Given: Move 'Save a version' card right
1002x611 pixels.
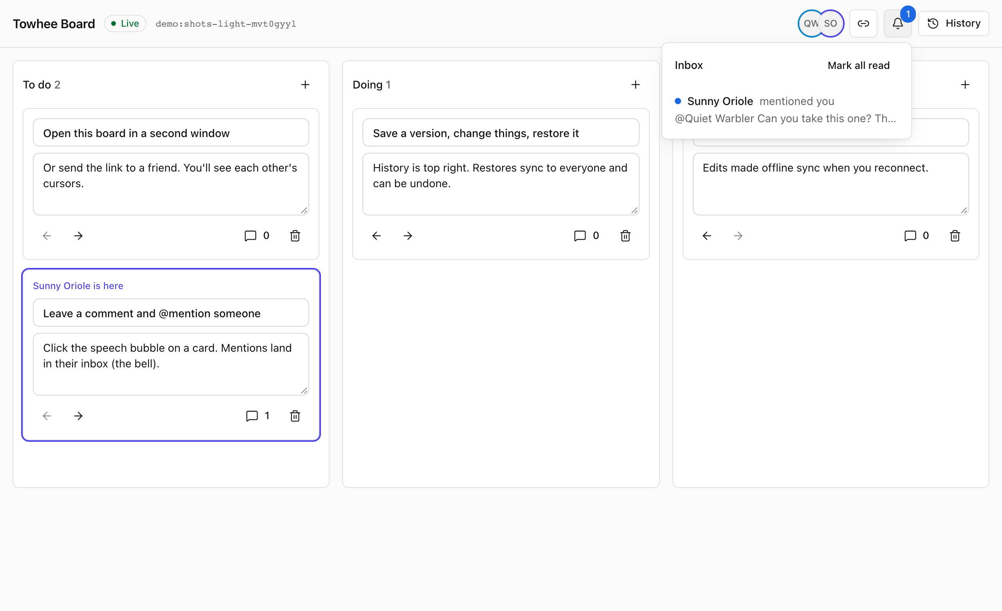Looking at the screenshot, I should pos(408,236).
